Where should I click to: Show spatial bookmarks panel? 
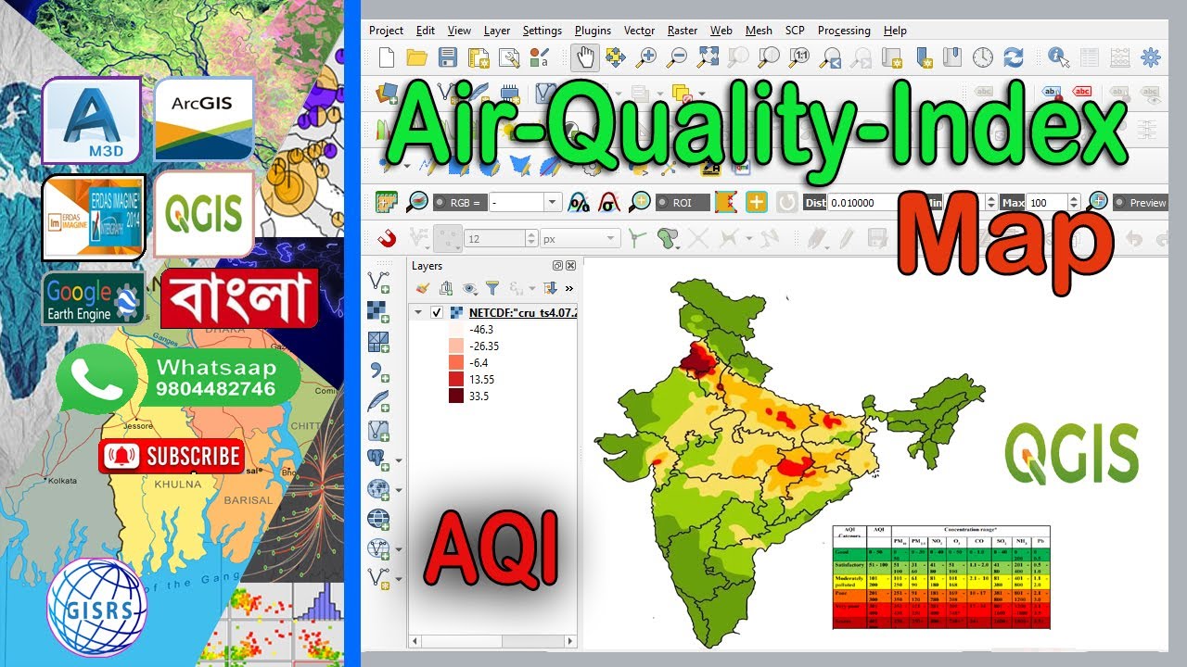tap(952, 57)
